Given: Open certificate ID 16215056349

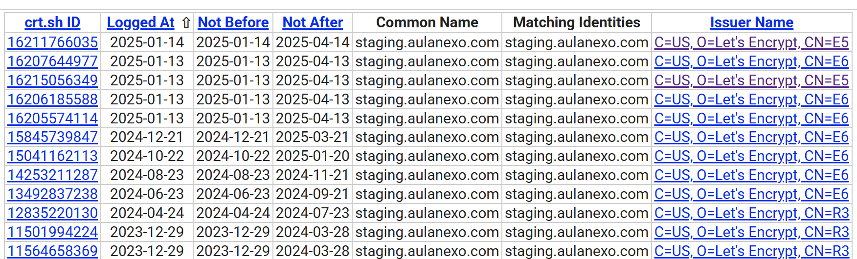Looking at the screenshot, I should (x=53, y=80).
